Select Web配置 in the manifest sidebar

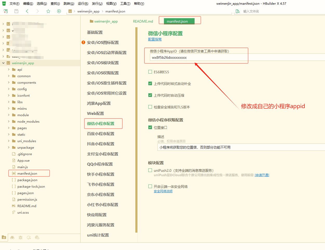coord(95,113)
